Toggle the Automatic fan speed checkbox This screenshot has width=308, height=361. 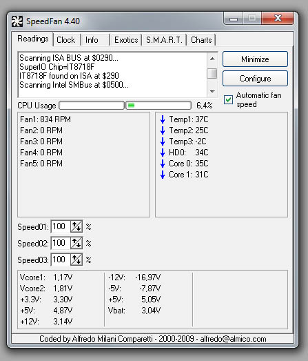[228, 100]
